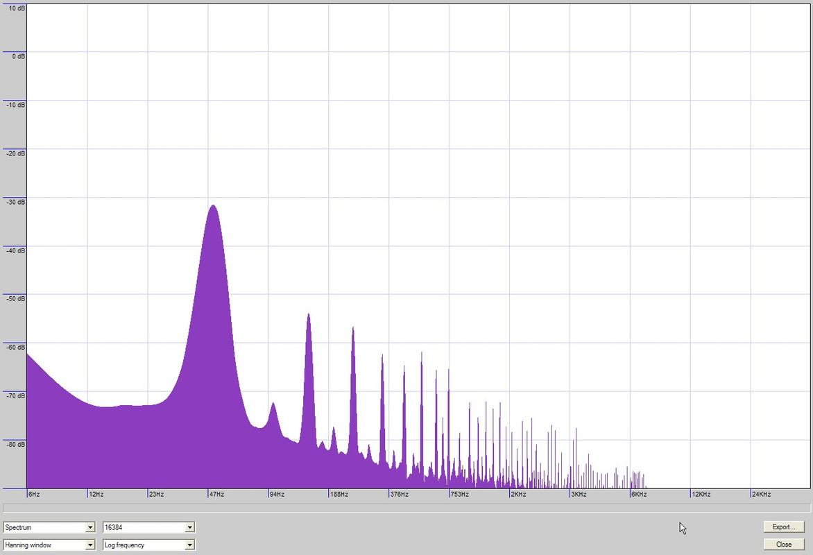Click the 6KHz frequency axis label
The width and height of the screenshot is (813, 555).
tap(639, 495)
